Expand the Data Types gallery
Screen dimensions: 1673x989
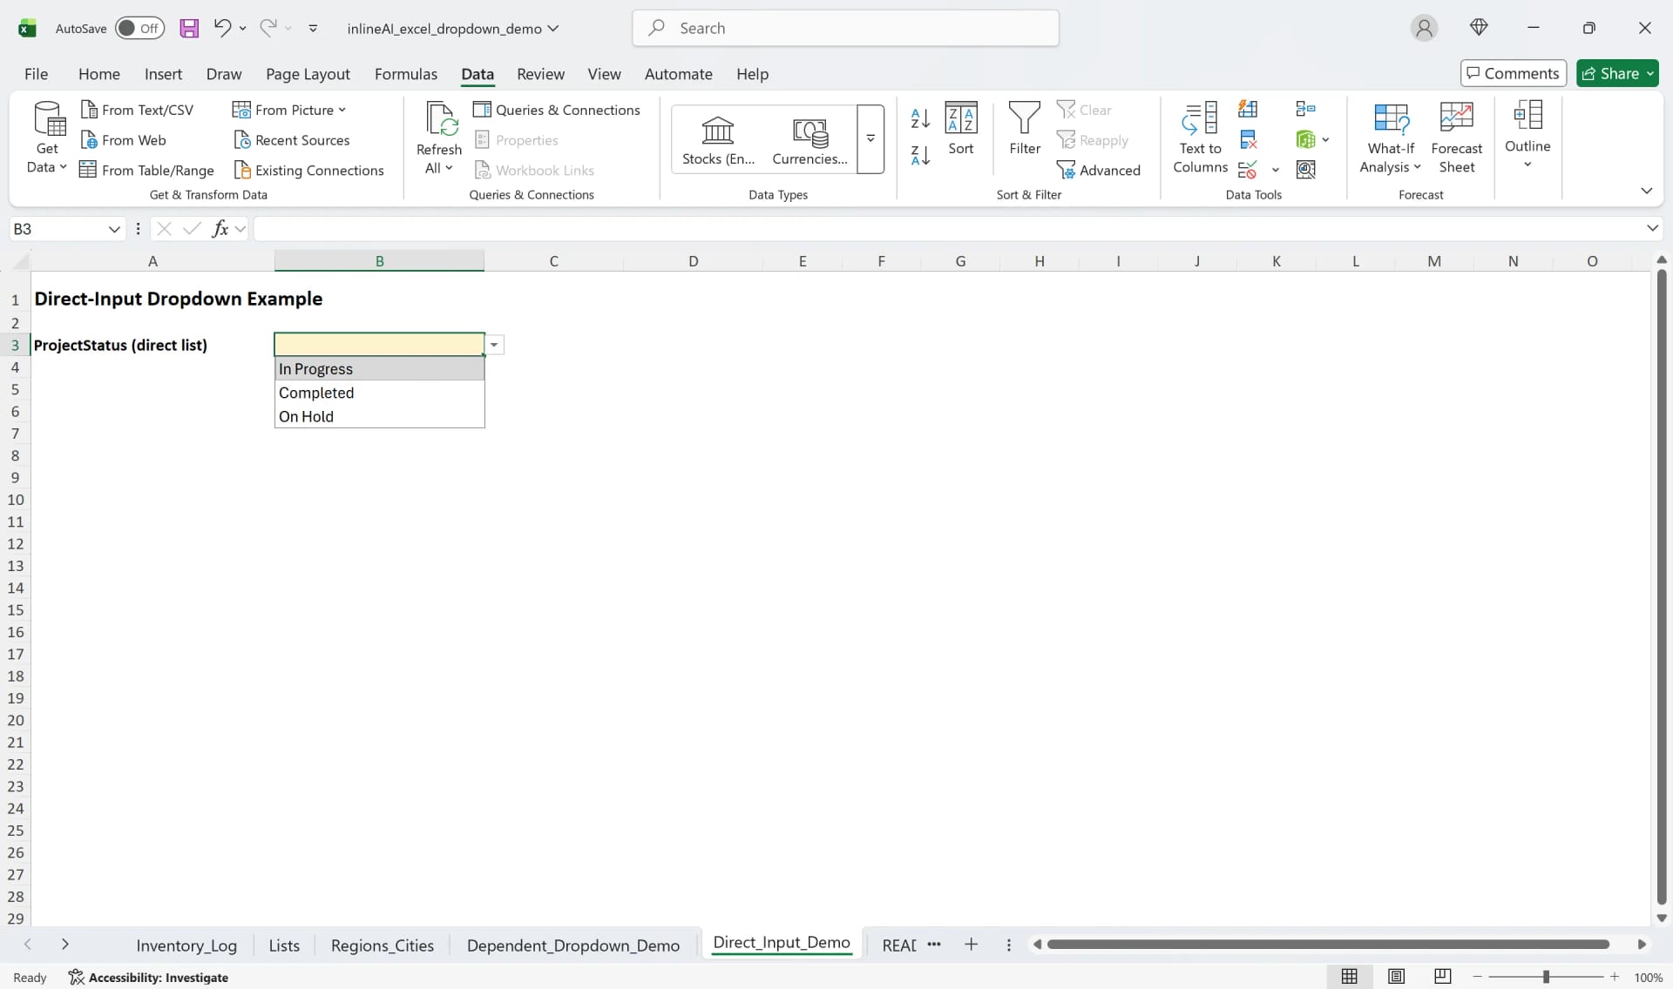(x=870, y=139)
